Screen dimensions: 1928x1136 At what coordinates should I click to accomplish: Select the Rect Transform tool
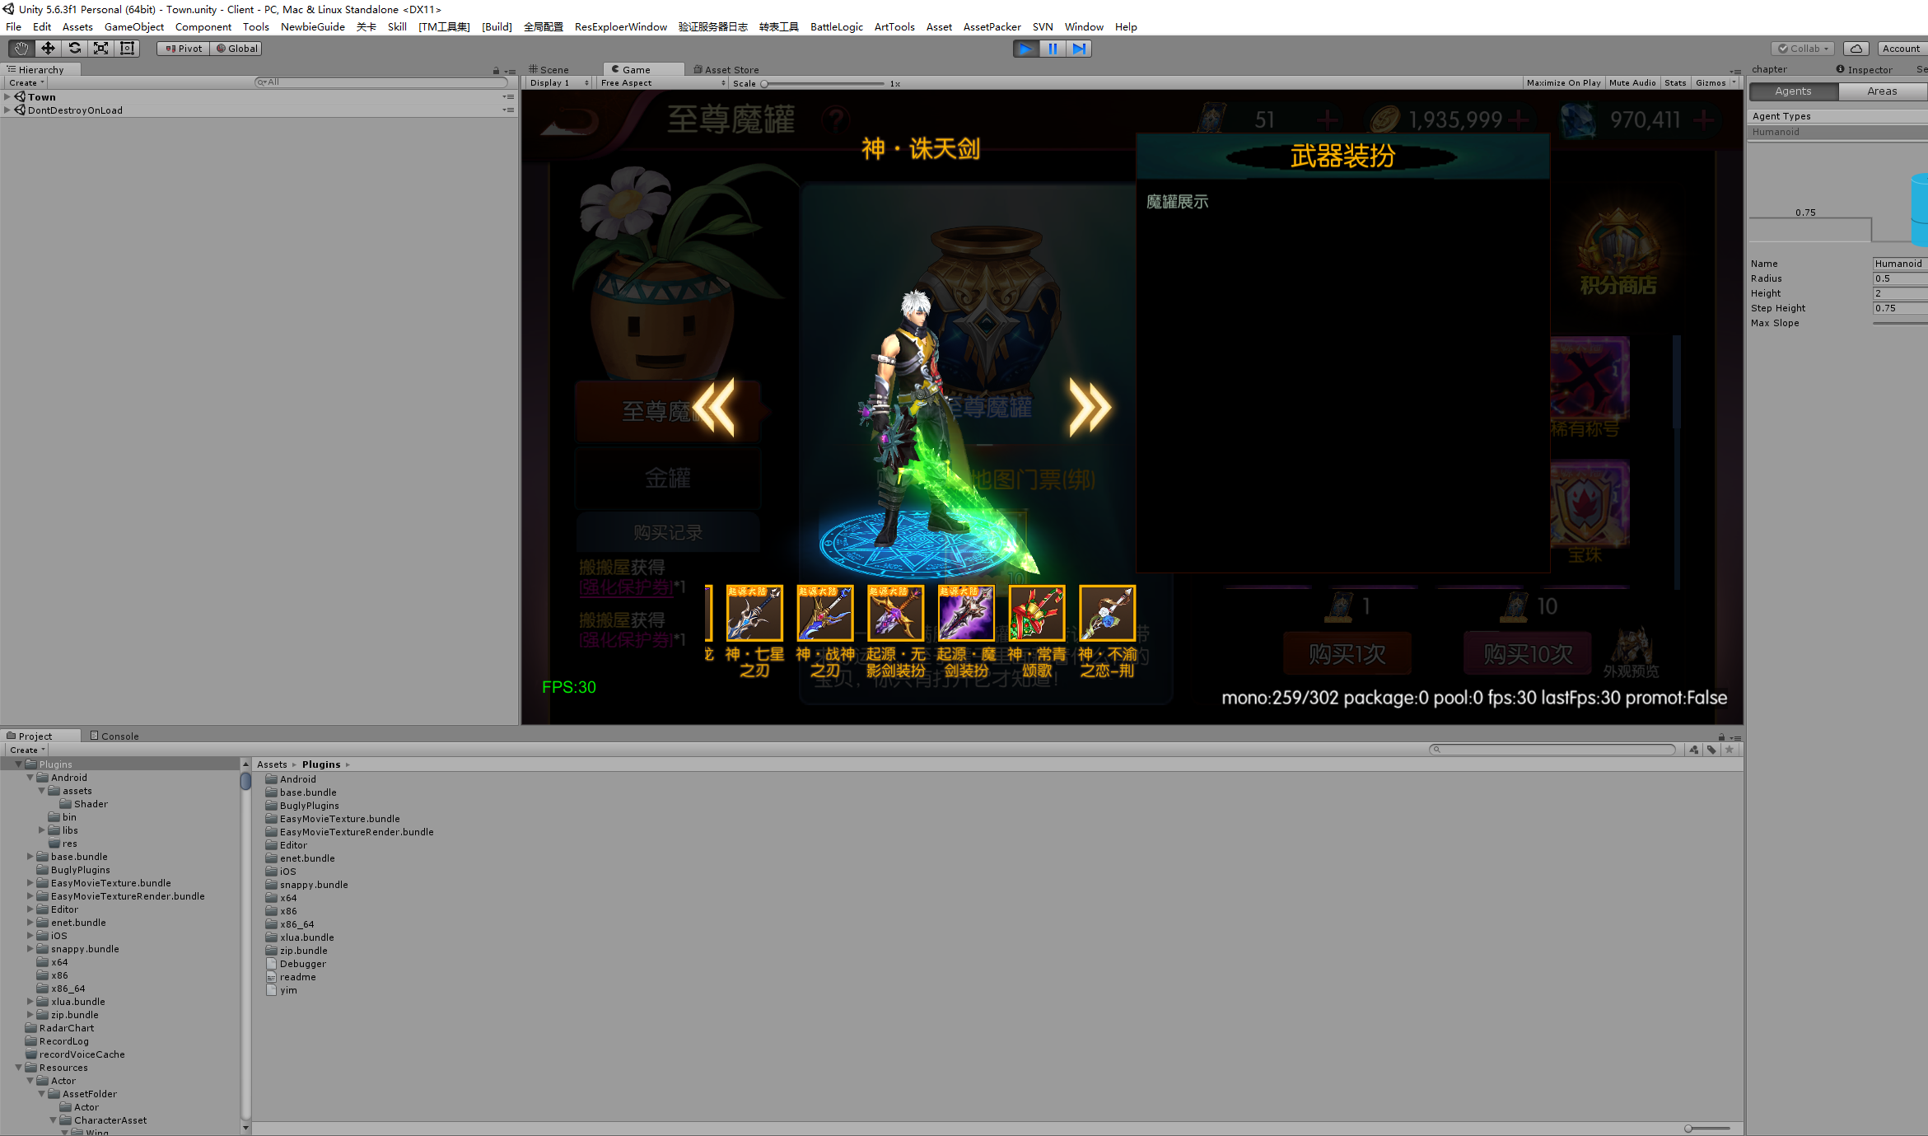coord(127,49)
